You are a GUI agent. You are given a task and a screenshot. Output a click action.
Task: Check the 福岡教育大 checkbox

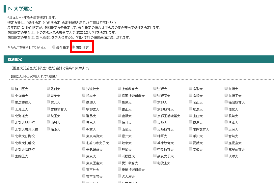coord(226,102)
